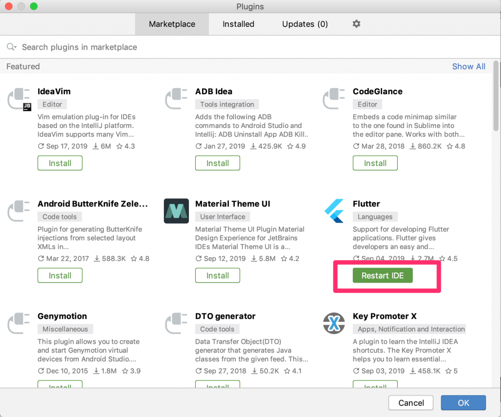Select the Material Theme UI logo

tap(176, 211)
